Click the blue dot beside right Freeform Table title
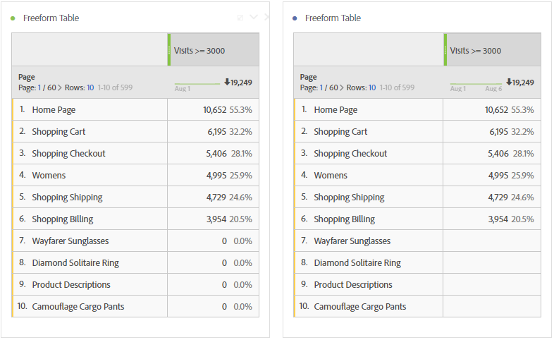 point(295,18)
